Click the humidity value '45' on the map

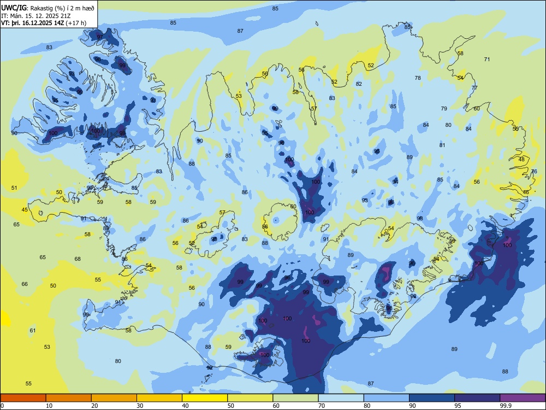[25, 209]
